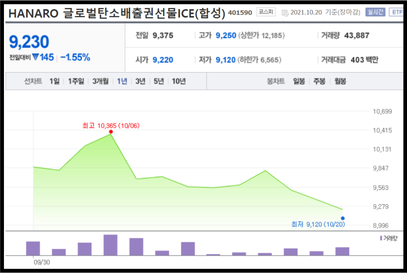Click the 8,996 price axis label
This screenshot has height=273, width=407.
pyautogui.click(x=381, y=226)
